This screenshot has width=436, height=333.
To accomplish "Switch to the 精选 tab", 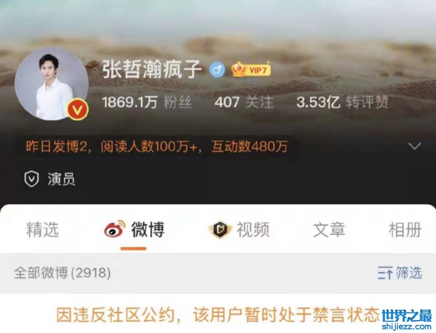I will [x=43, y=230].
